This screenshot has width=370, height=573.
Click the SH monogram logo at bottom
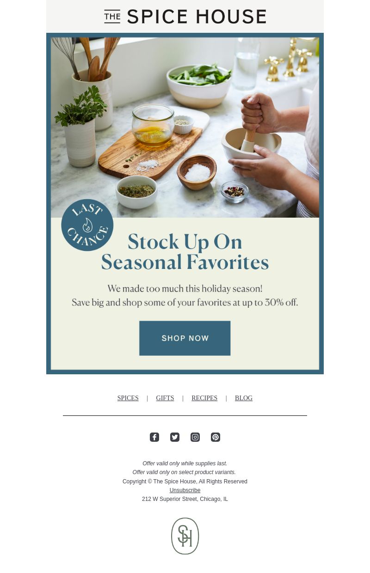tap(185, 536)
